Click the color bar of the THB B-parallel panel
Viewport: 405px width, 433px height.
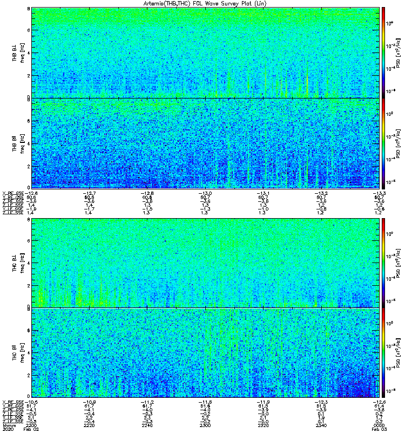(x=383, y=143)
